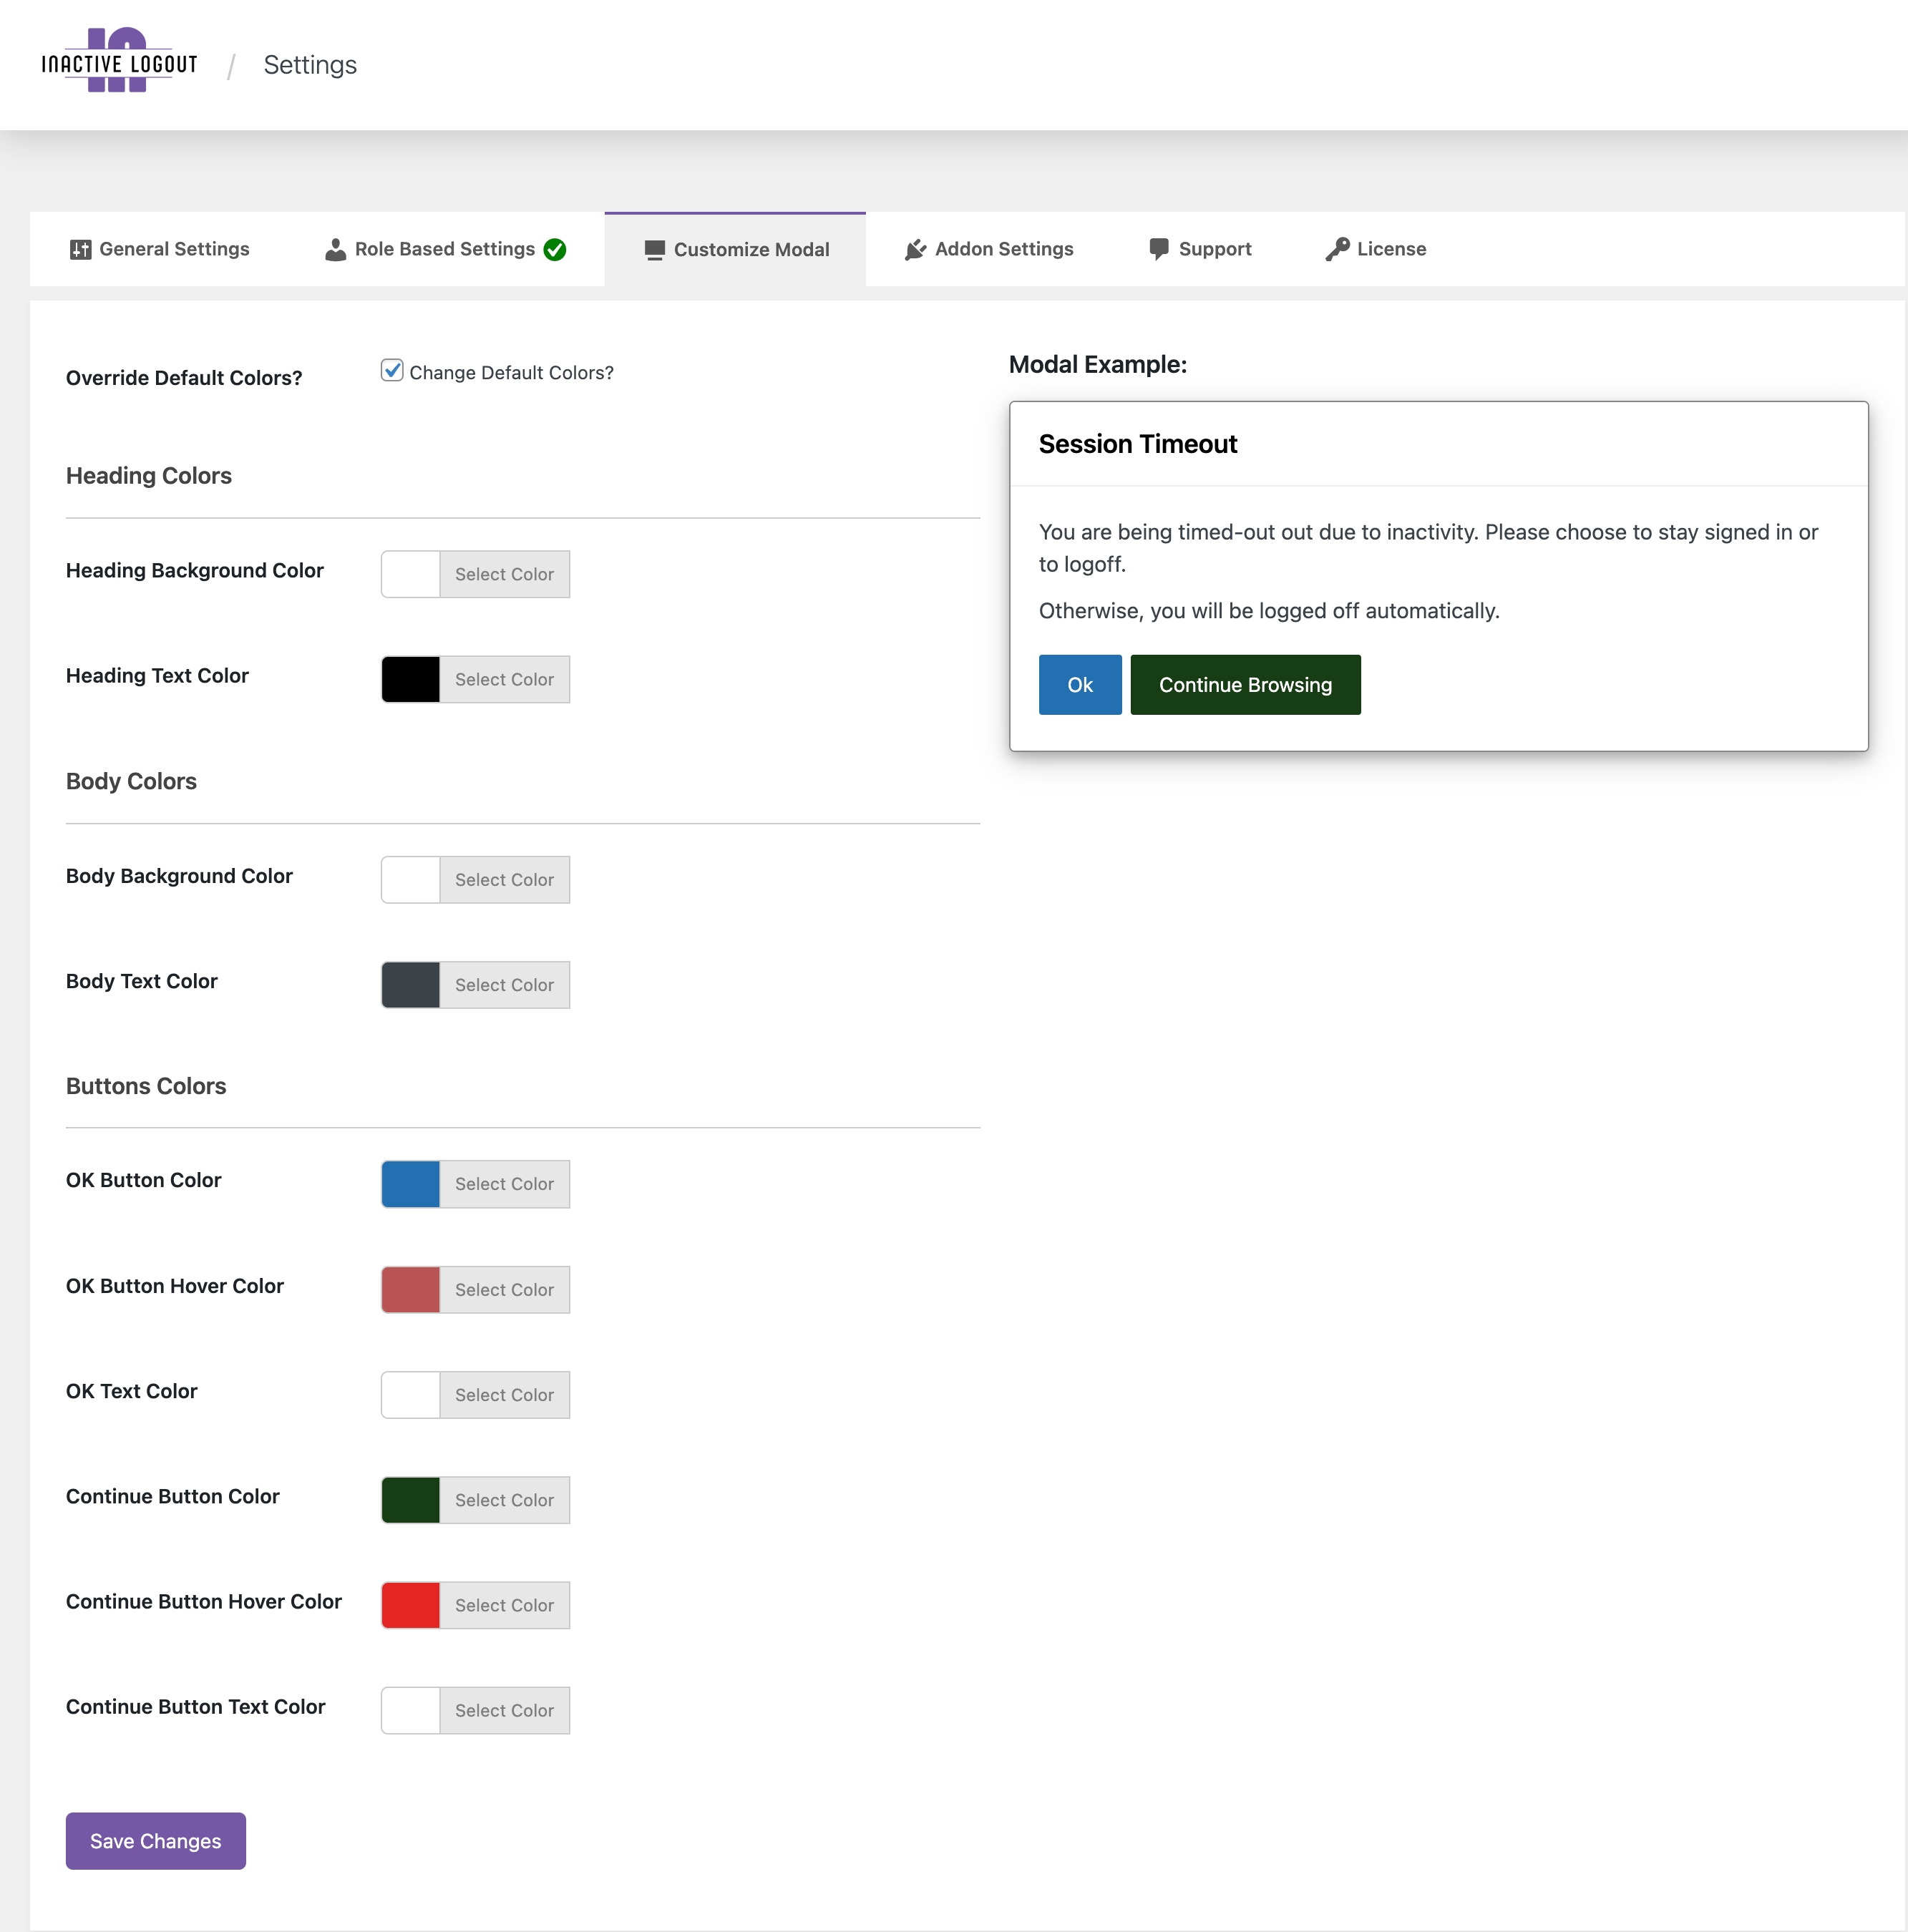This screenshot has width=1908, height=1932.
Task: Click the Continue Button Hover Color red swatch
Action: pyautogui.click(x=411, y=1605)
